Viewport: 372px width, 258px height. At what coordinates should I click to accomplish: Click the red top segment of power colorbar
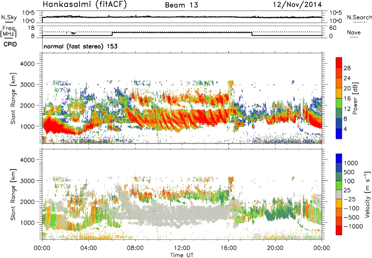[x=339, y=62]
